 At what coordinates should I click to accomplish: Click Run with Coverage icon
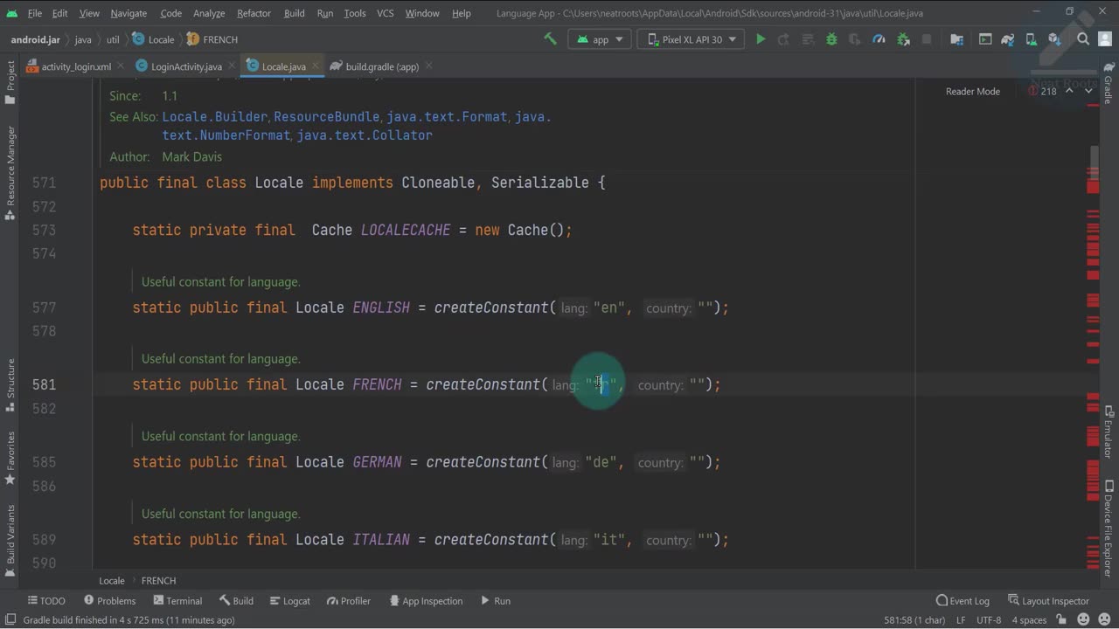(855, 39)
